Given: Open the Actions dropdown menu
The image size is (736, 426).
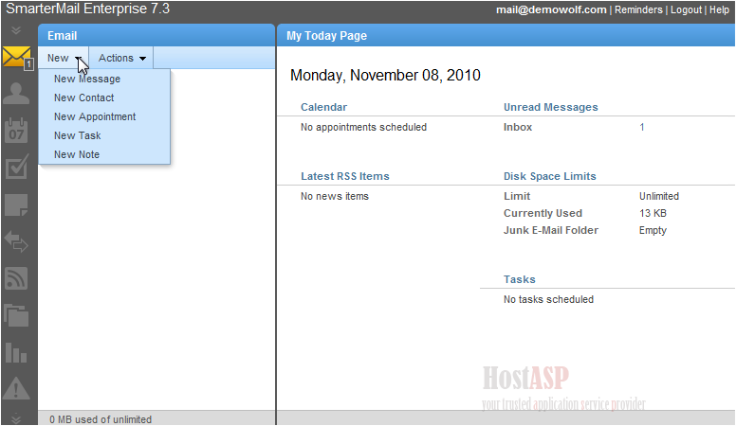Looking at the screenshot, I should (121, 58).
